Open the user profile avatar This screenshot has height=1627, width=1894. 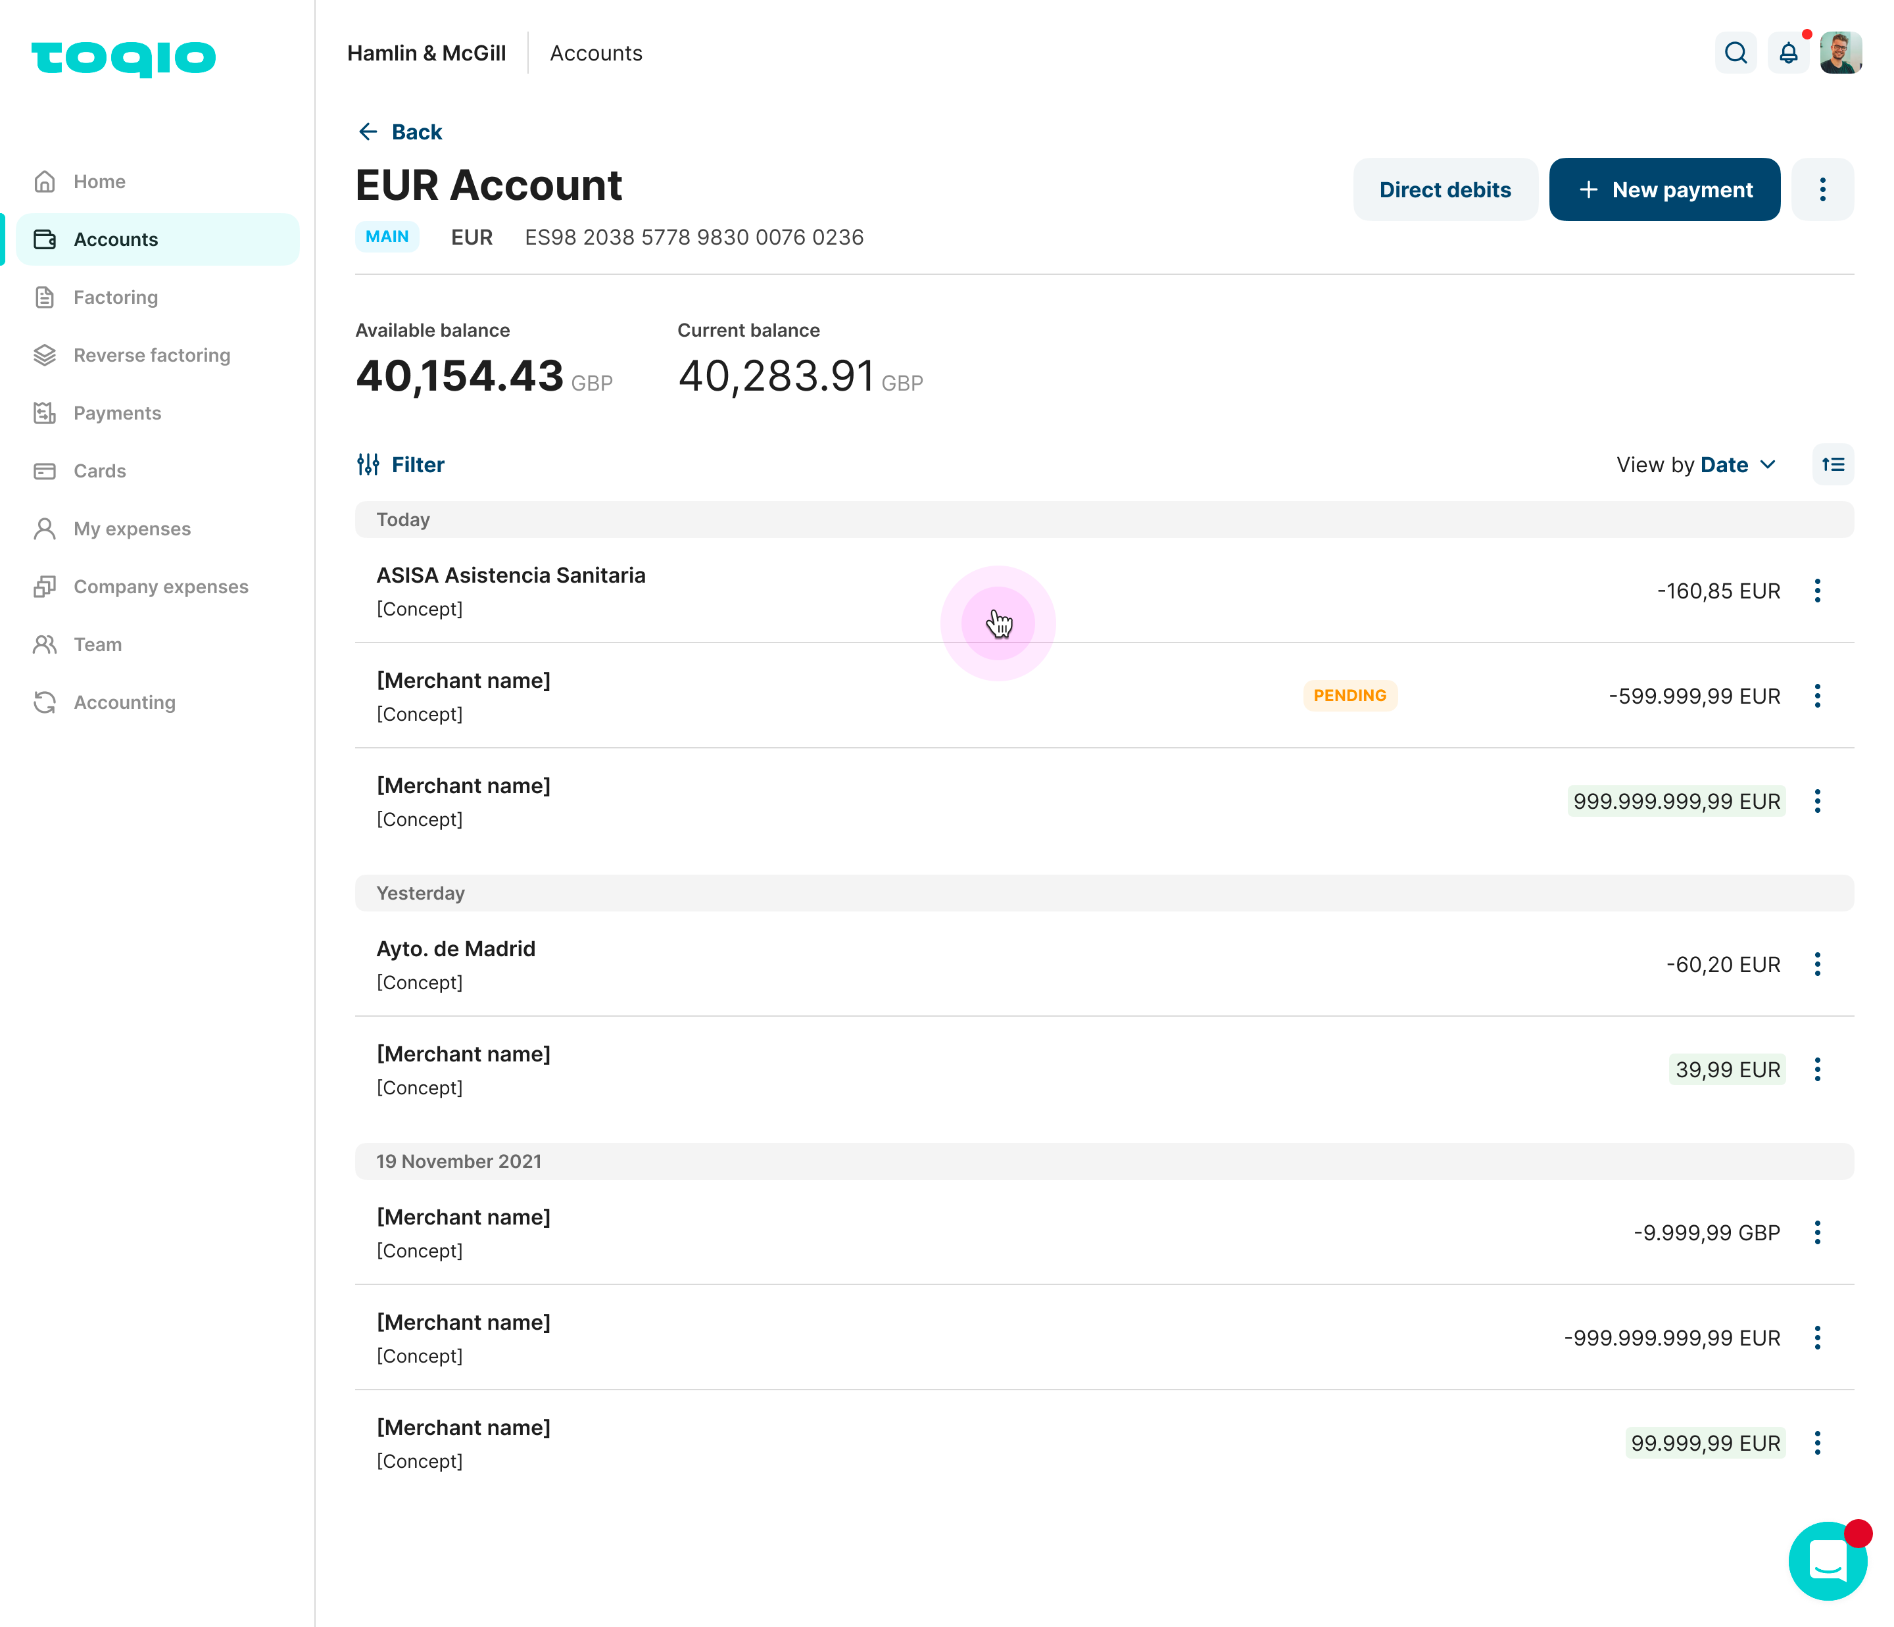coord(1840,53)
